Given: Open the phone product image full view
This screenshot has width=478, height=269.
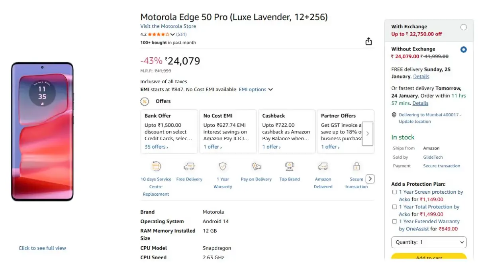Looking at the screenshot, I should 42,132.
